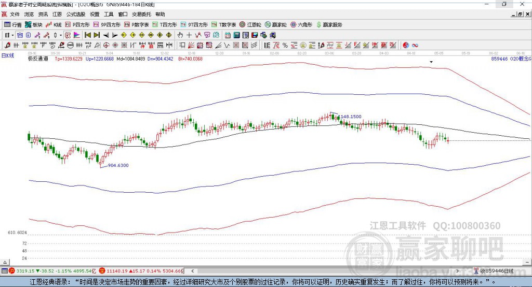This screenshot has width=532, height=287.
Task: Select the red pencil drawing tool
Action: (7, 46)
